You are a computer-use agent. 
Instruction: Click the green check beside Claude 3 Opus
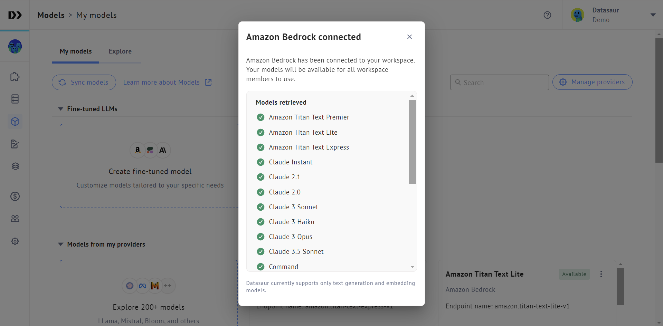click(x=261, y=237)
